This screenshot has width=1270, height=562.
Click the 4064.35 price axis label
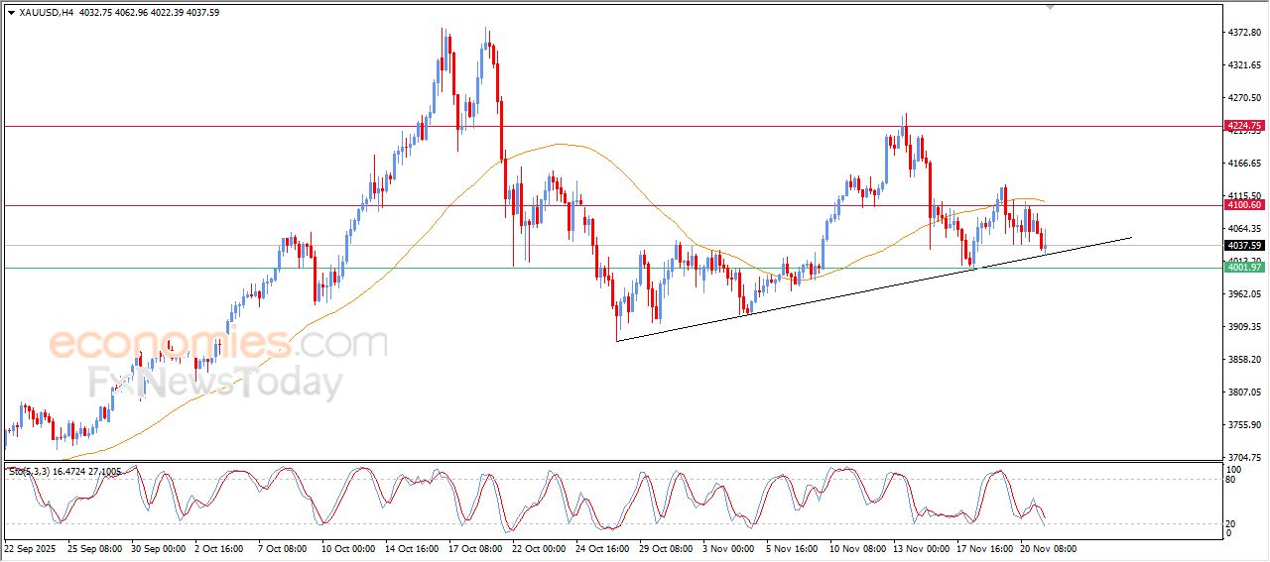coord(1244,229)
